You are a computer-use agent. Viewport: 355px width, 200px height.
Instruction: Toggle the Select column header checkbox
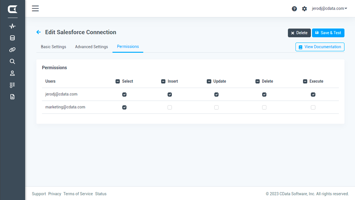point(118,81)
